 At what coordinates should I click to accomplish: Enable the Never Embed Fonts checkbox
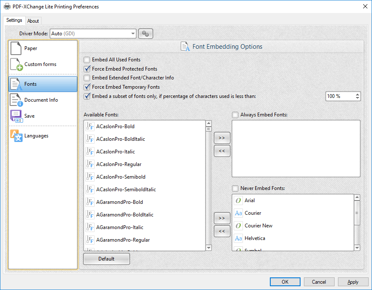point(235,189)
